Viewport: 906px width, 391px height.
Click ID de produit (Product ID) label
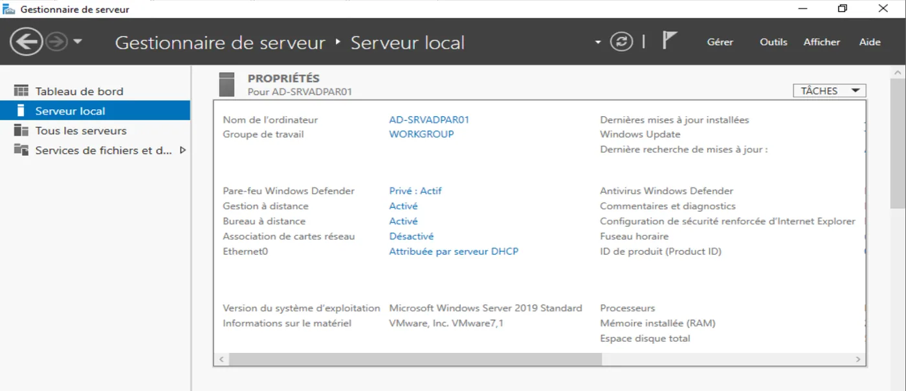click(x=661, y=251)
